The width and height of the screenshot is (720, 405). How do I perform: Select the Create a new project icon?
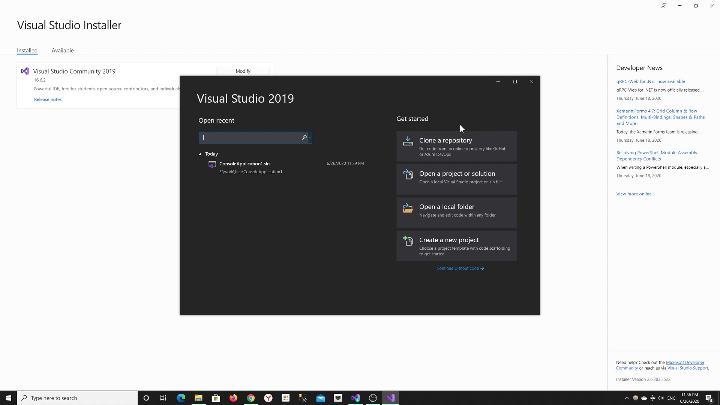coord(408,241)
